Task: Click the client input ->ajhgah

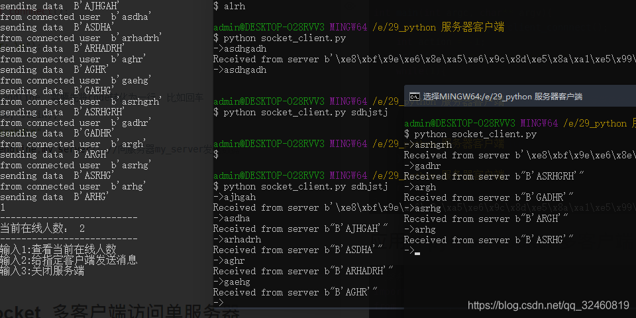Action: click(235, 197)
